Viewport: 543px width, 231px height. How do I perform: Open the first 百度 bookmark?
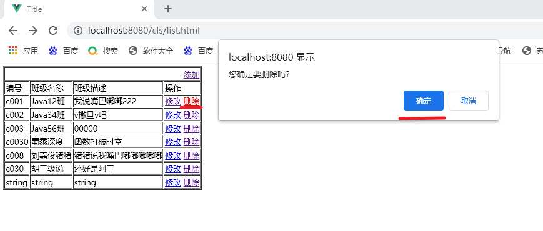pyautogui.click(x=63, y=51)
